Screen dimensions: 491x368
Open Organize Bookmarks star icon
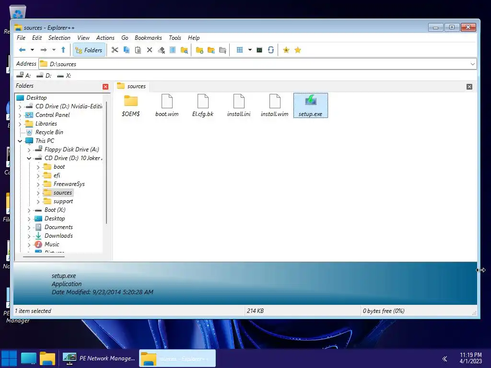pos(298,50)
